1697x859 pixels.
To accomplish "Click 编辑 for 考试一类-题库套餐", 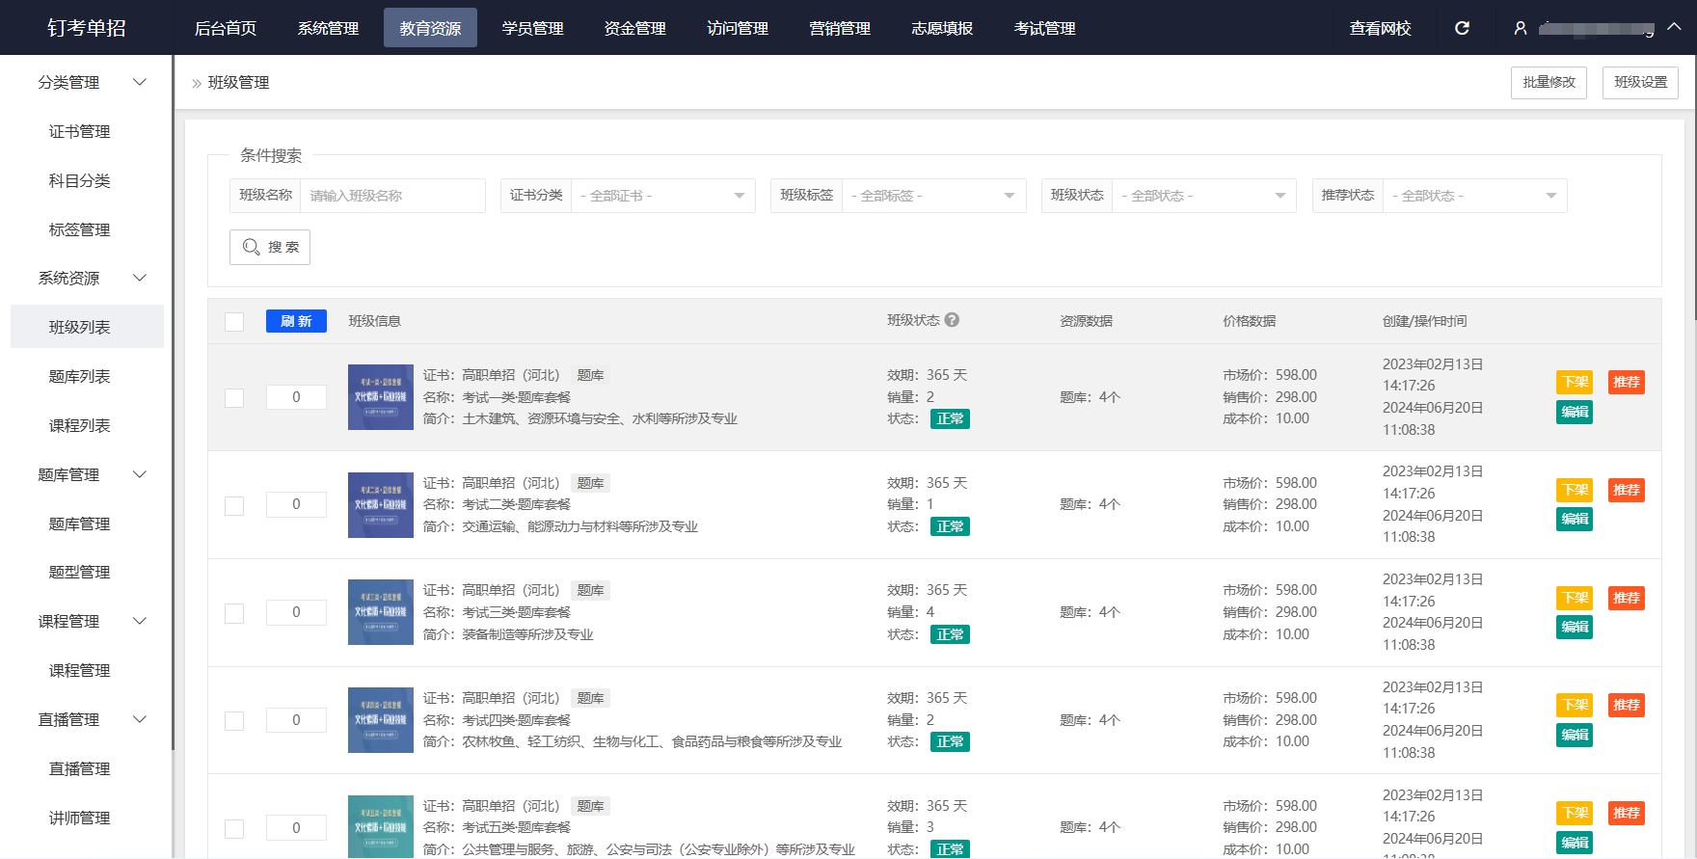I will pyautogui.click(x=1575, y=412).
